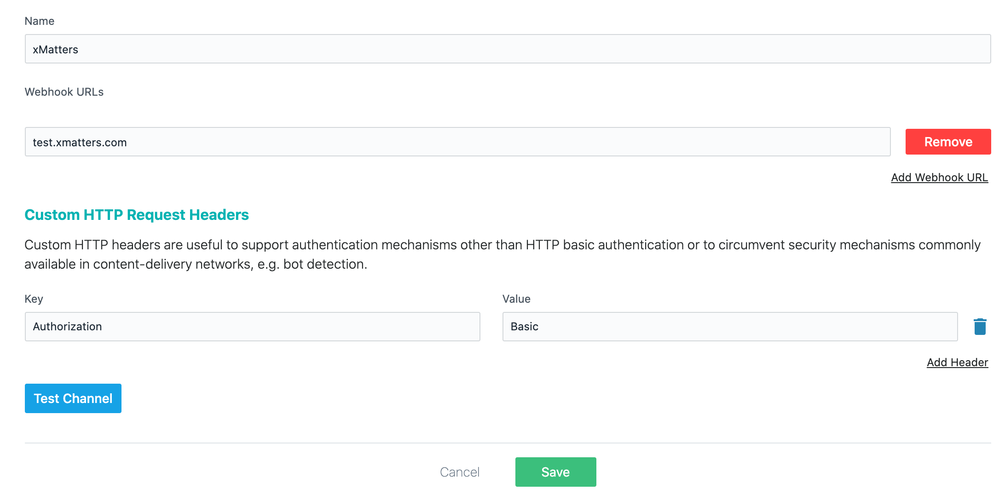Click the Value field containing Basic
Viewport: 1005px width, 495px height.
(x=730, y=327)
